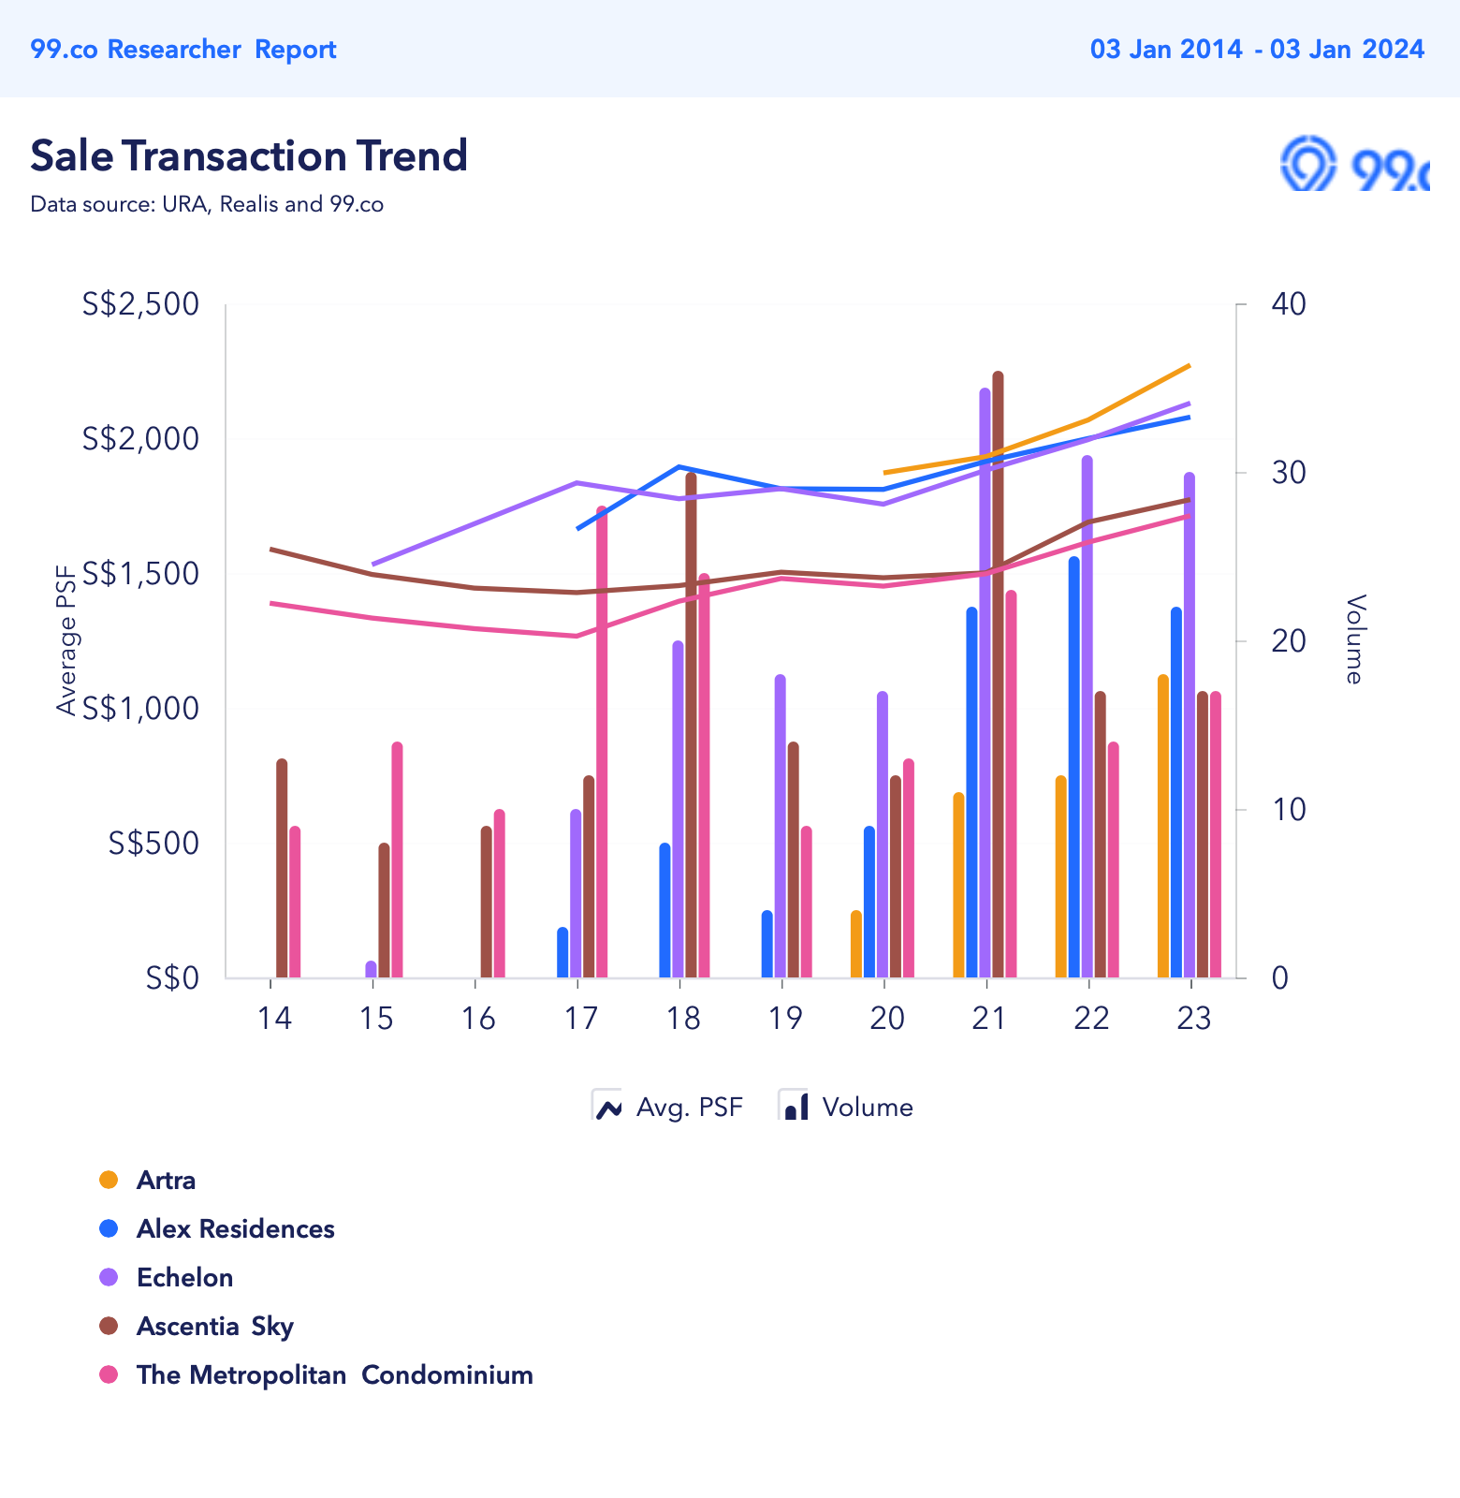The image size is (1460, 1498).
Task: Click the S$500 axis label
Action: (x=153, y=844)
